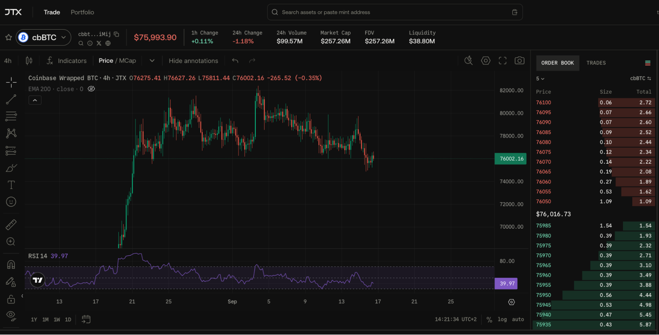Image resolution: width=659 pixels, height=335 pixels.
Task: Click the info icon below the address
Action: [90, 43]
